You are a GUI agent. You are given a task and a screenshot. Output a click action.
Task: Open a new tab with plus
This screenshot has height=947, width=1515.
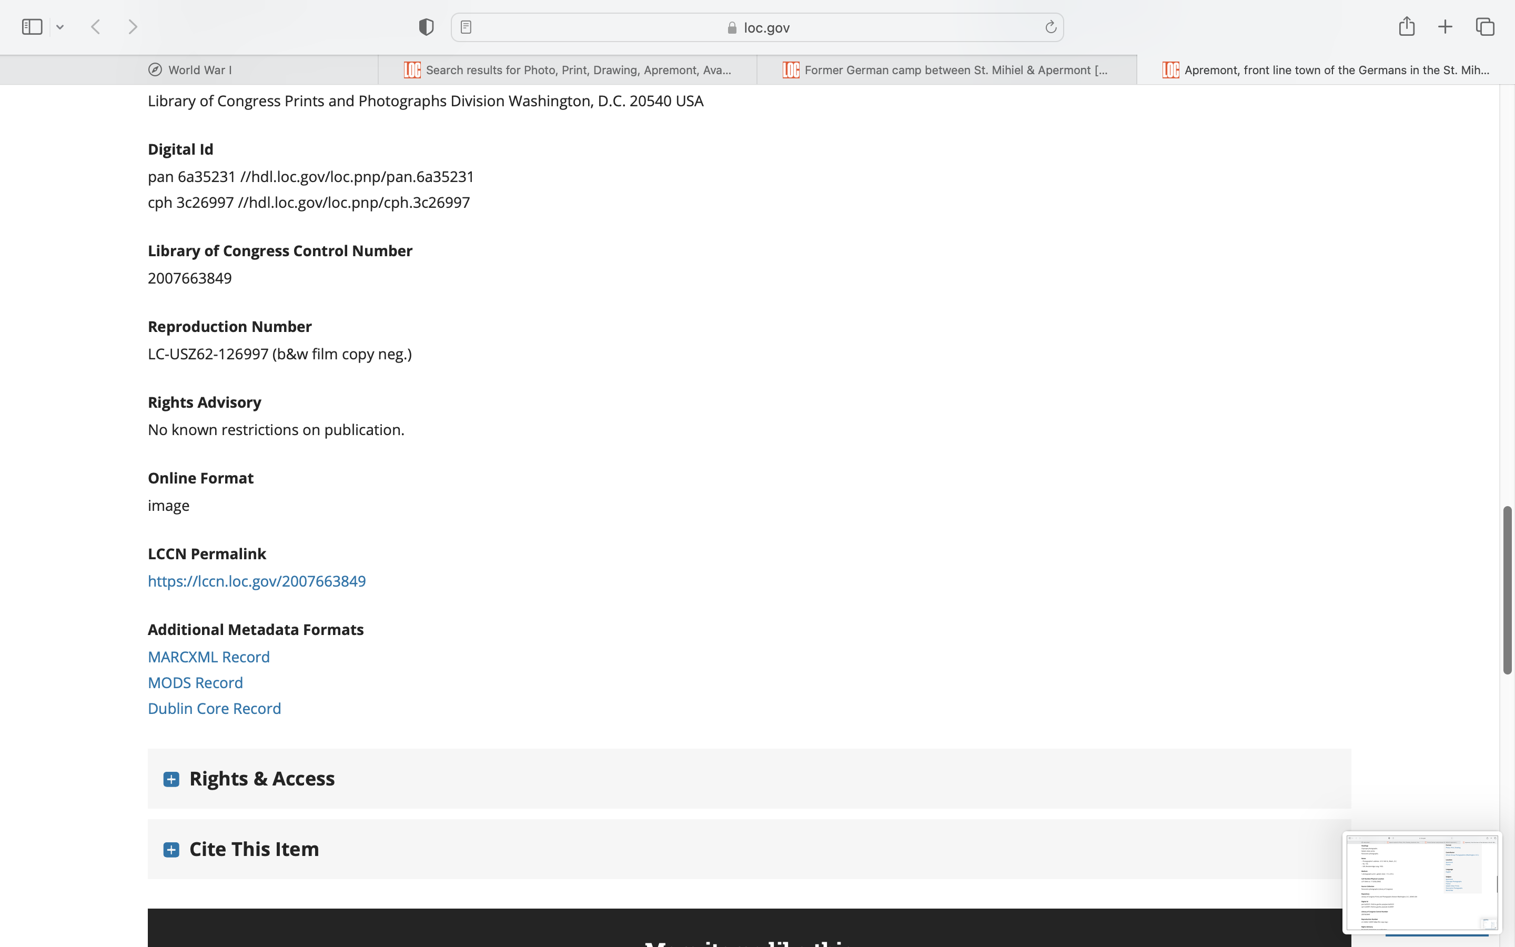1445,27
